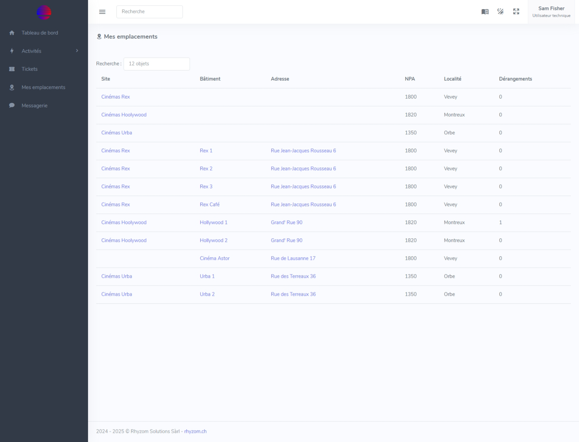Click the Tableau de bord home icon

[12, 33]
